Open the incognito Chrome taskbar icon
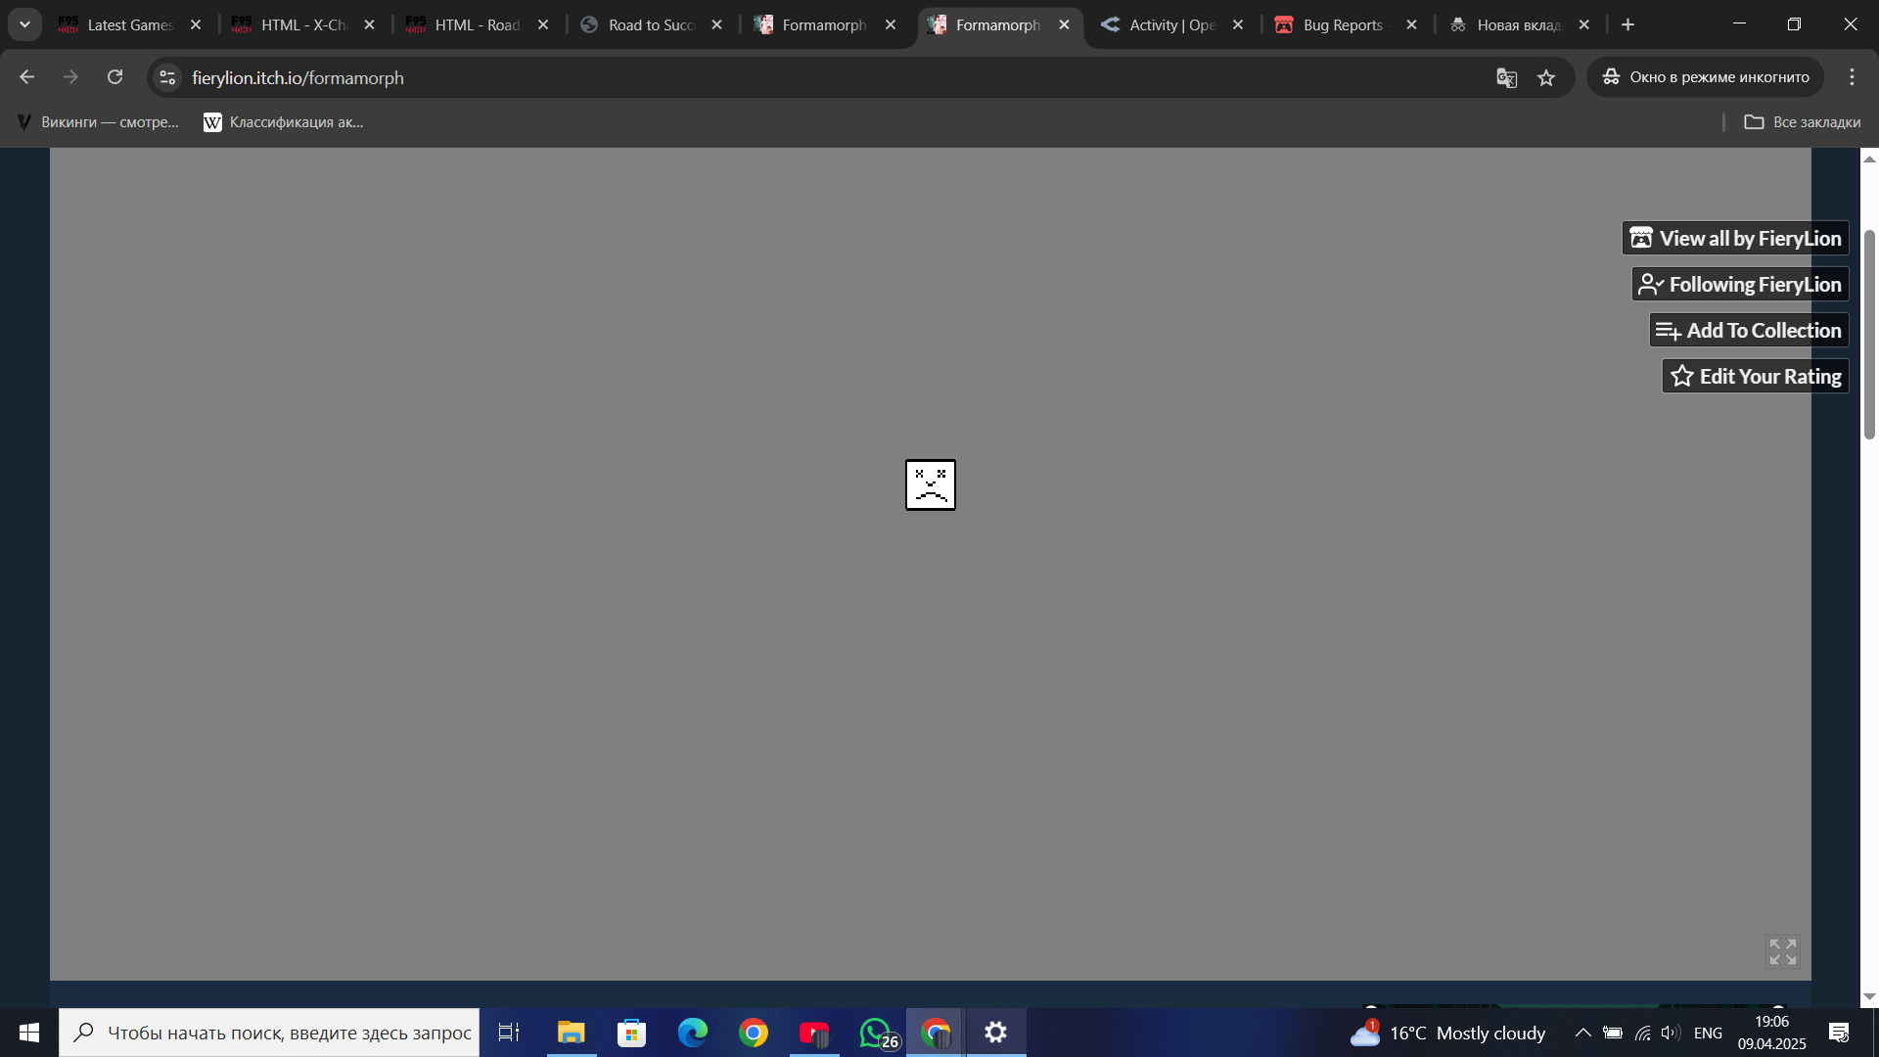This screenshot has width=1879, height=1057. (936, 1033)
